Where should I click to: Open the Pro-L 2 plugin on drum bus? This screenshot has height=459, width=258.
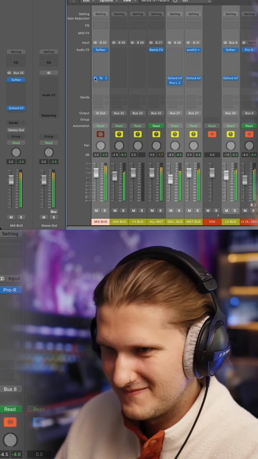click(x=175, y=83)
